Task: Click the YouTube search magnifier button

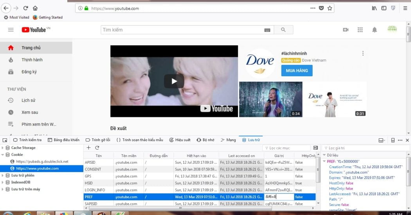Action: [x=283, y=30]
